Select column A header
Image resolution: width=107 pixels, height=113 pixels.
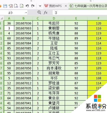[x=9, y=18]
